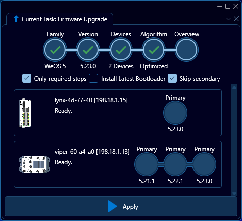
Task: Click the blue upgrade arrow icon in tab
Action: (x=16, y=19)
